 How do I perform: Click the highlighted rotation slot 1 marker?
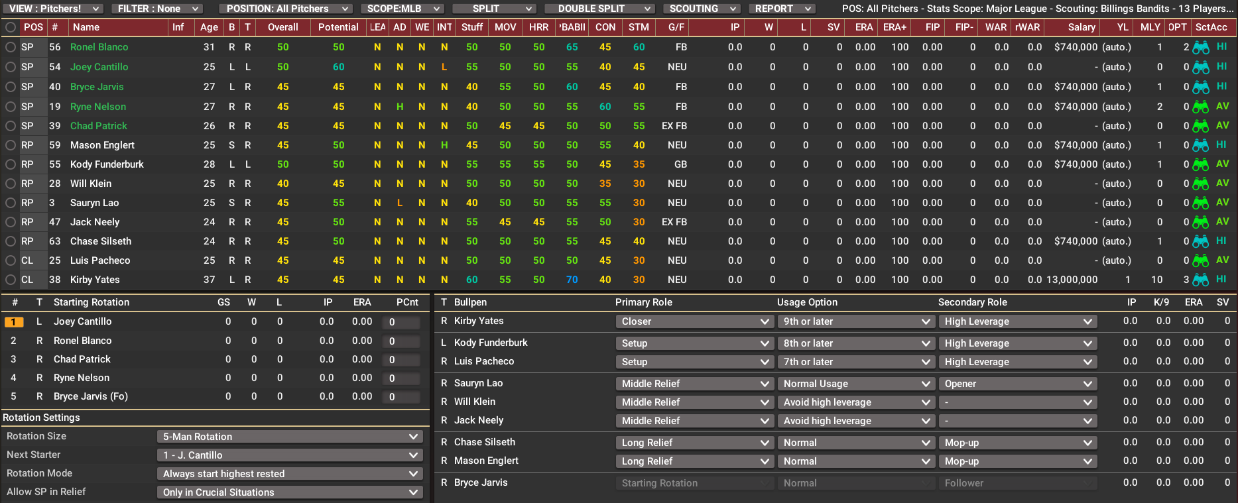point(14,322)
